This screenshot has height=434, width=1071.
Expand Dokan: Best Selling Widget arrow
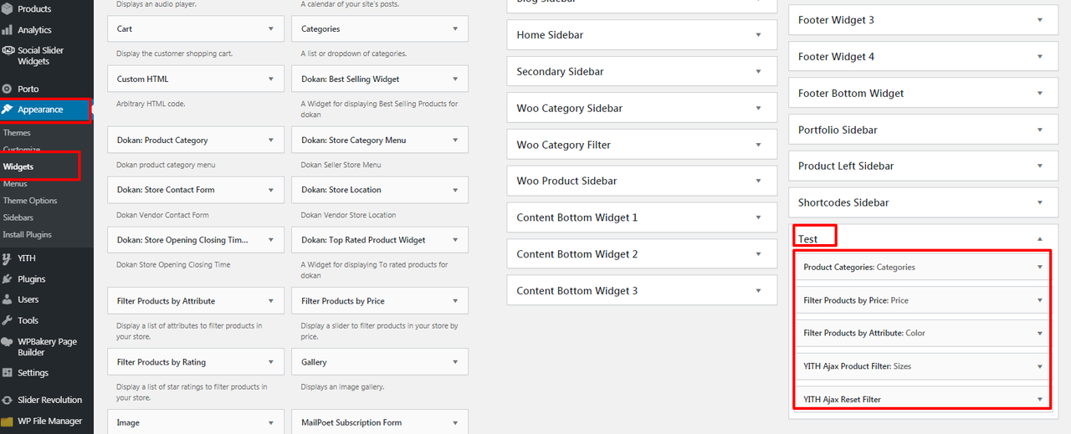(456, 79)
